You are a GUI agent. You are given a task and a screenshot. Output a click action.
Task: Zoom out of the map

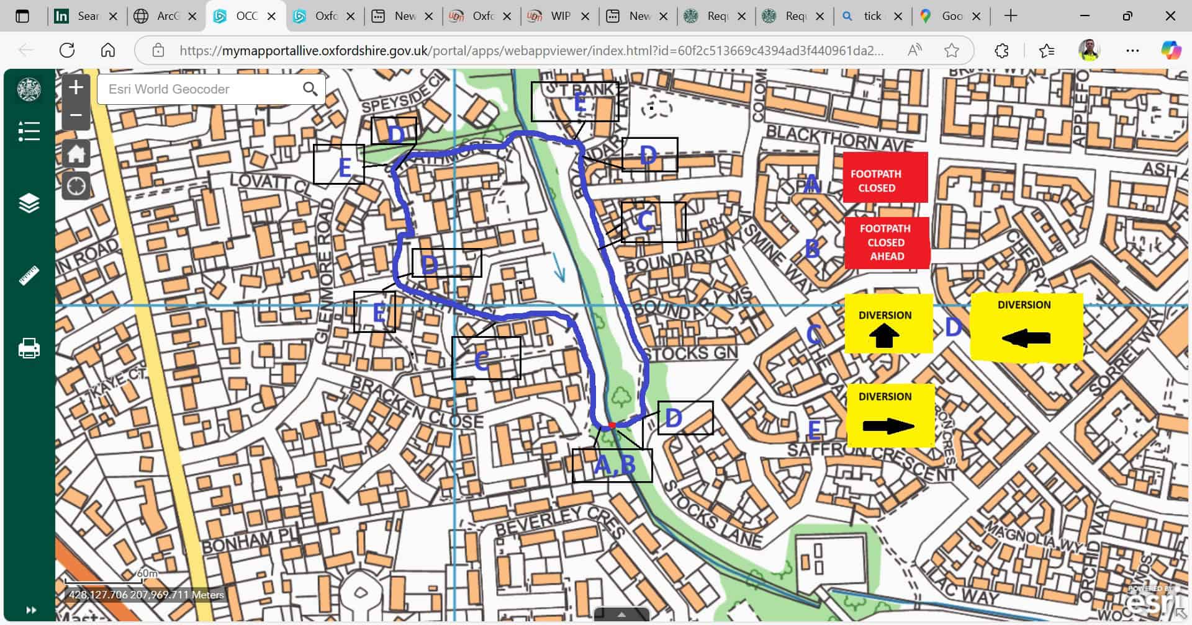[x=76, y=115]
